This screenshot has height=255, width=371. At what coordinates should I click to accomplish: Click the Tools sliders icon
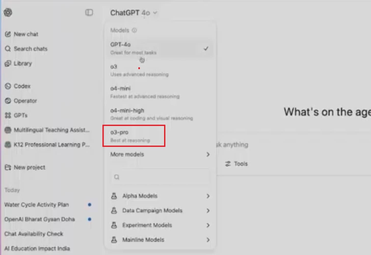click(228, 164)
